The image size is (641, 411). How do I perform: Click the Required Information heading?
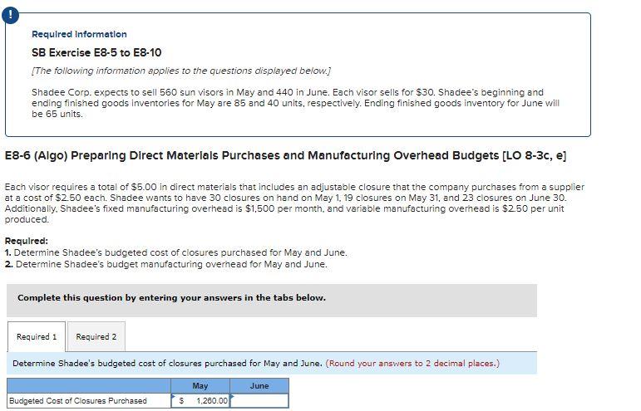(x=79, y=34)
